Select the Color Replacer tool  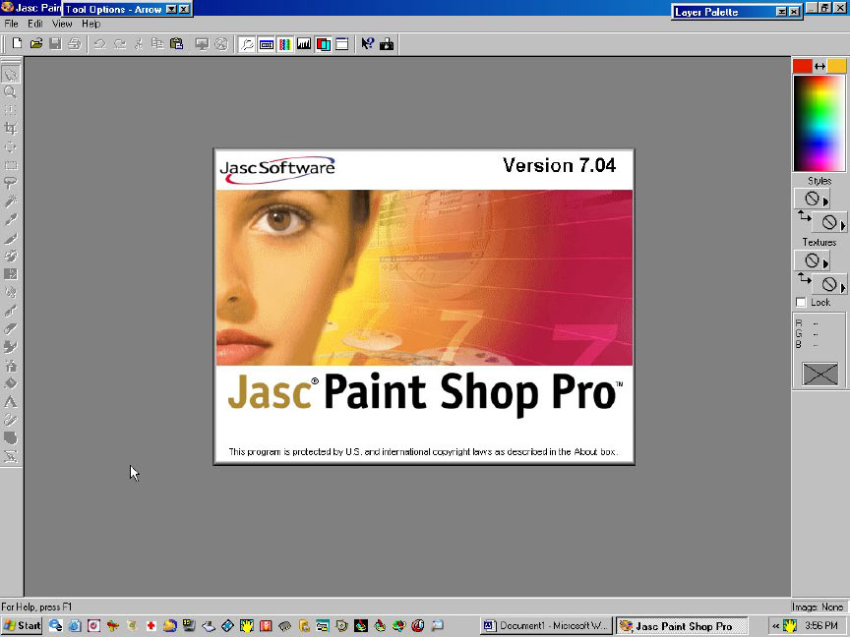coord(10,274)
